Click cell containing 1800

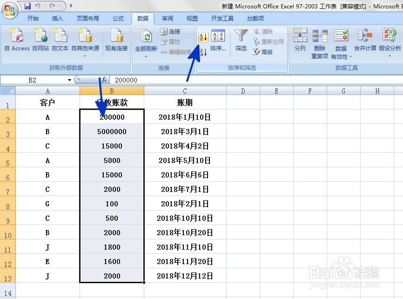(112, 247)
